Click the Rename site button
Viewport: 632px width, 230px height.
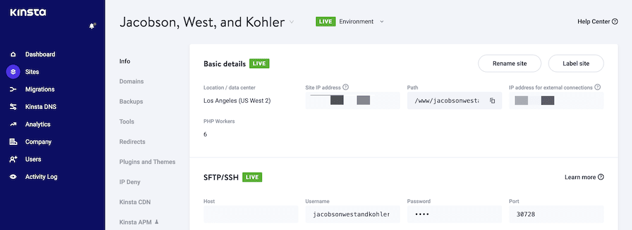click(x=509, y=64)
